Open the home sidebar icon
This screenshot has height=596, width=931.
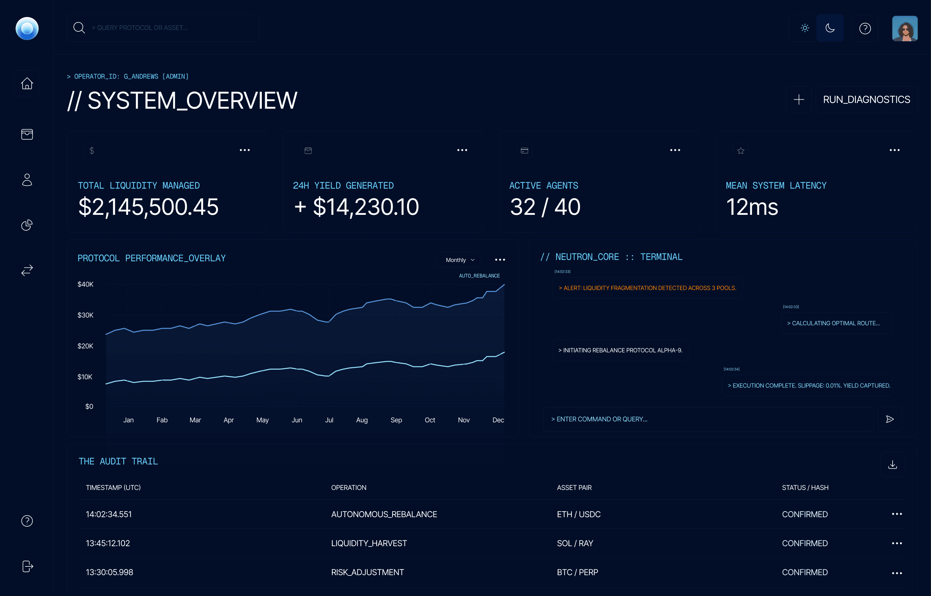[x=27, y=83]
